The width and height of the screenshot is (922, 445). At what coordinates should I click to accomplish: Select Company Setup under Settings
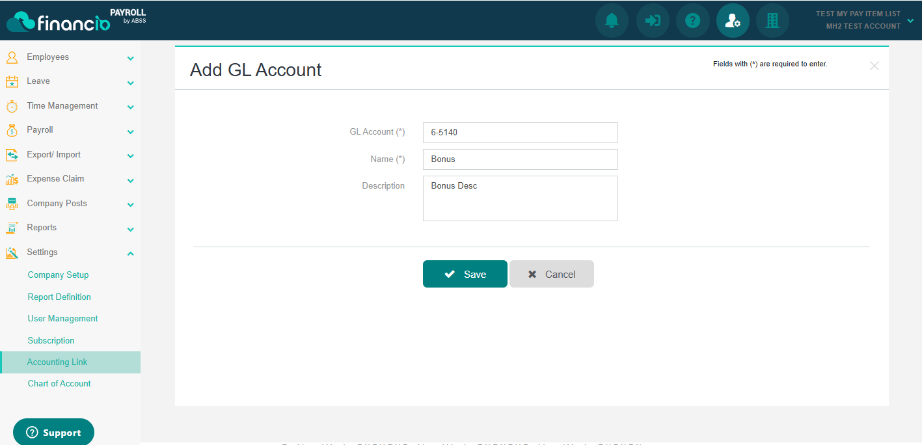tap(58, 275)
